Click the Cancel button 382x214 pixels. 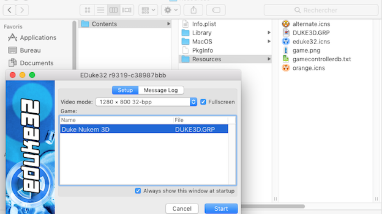pos(182,209)
